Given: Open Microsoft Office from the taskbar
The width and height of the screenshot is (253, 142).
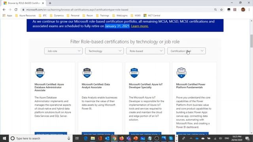Looking at the screenshot, I should [x=100, y=138].
